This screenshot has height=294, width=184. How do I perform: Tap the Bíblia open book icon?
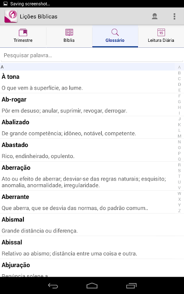click(x=69, y=33)
